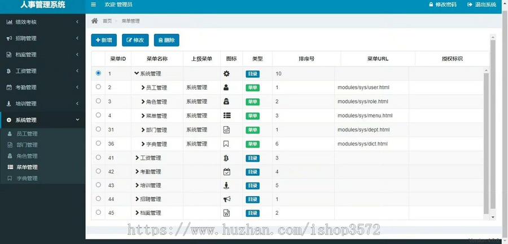This screenshot has width=508, height=244.
Task: Click the file icon in 部门管理 table row
Action: coord(226,130)
